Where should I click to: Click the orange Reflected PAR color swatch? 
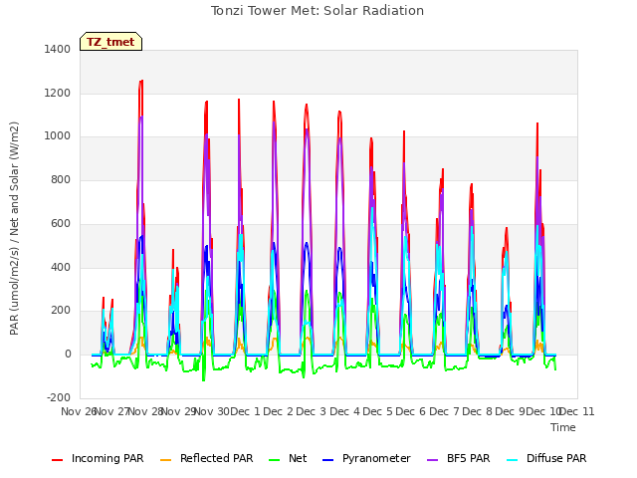click(166, 460)
